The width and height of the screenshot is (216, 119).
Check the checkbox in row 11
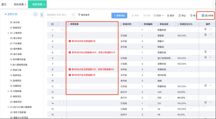(62, 86)
